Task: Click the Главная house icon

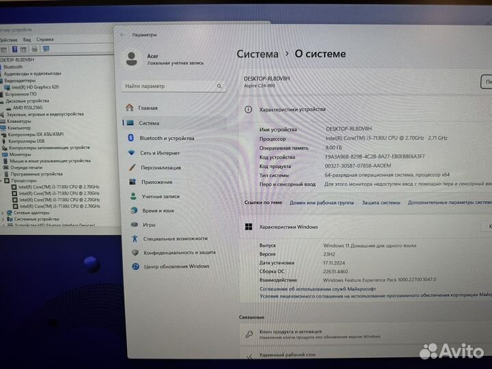Action: pyautogui.click(x=129, y=108)
